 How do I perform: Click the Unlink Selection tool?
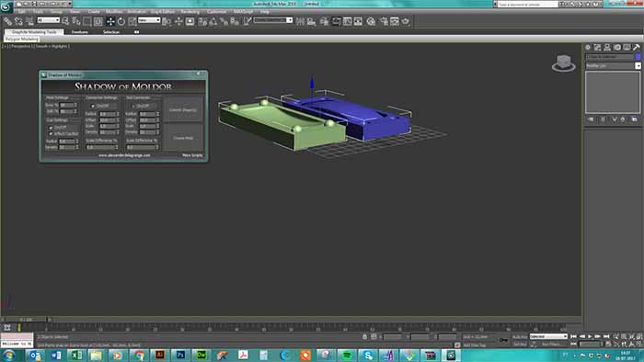click(18, 21)
